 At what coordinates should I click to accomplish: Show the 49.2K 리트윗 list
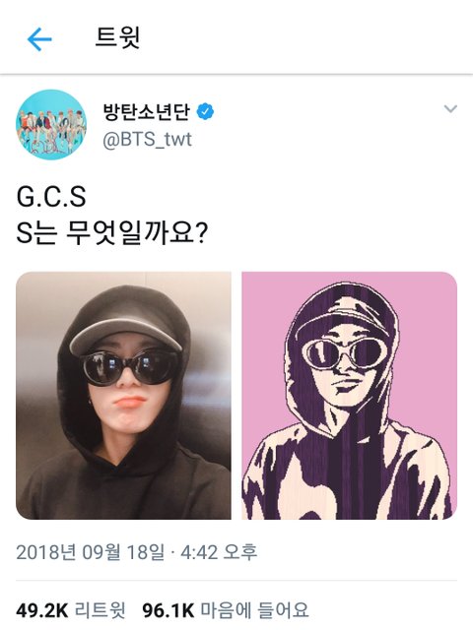tap(70, 610)
